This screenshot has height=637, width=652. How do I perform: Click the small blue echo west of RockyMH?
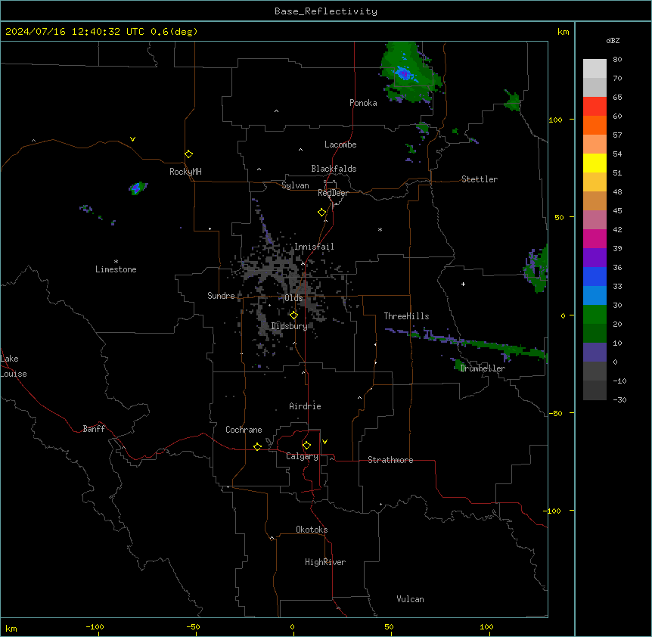137,188
